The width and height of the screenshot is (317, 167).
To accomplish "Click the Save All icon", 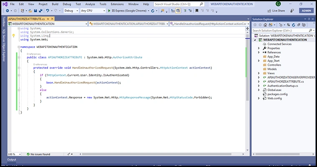I will [41, 11].
